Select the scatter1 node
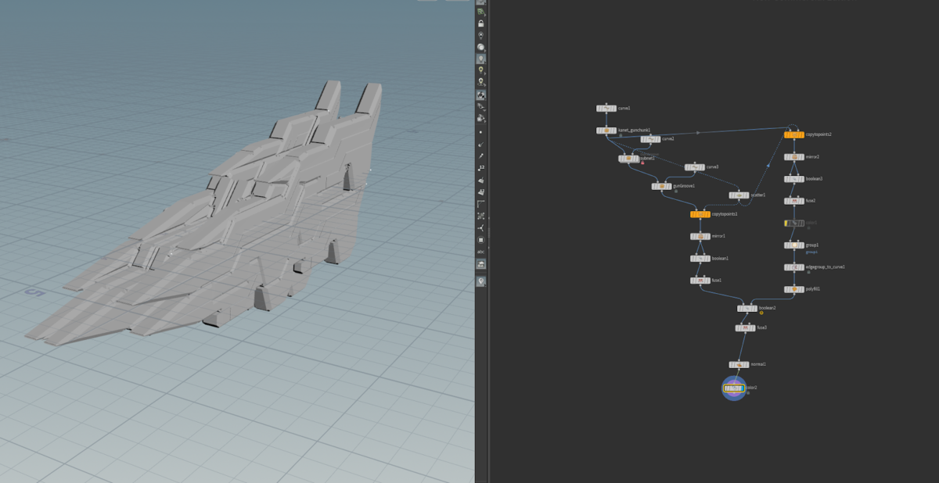The image size is (939, 483). coord(739,195)
